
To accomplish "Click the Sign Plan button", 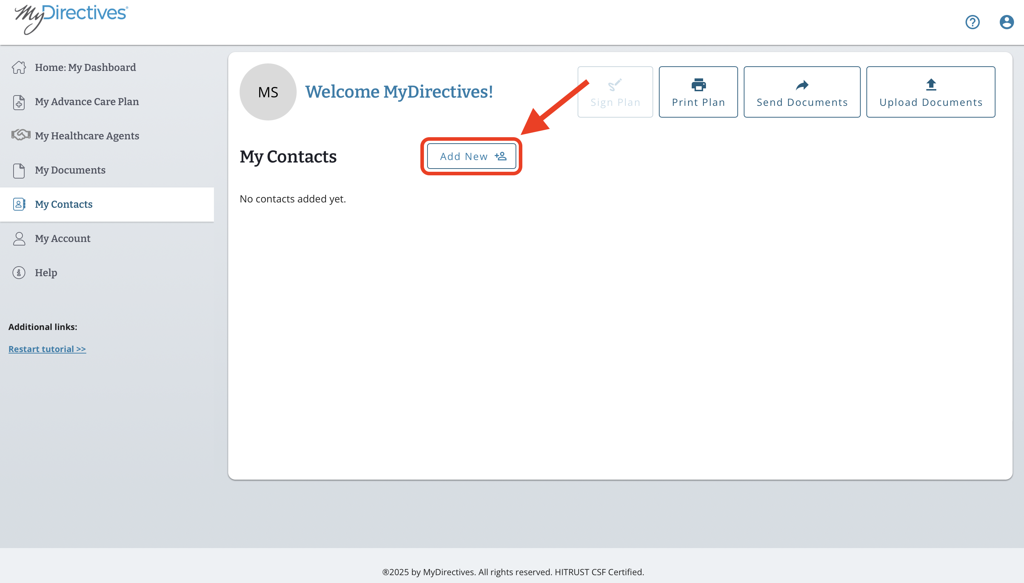I will pos(615,92).
